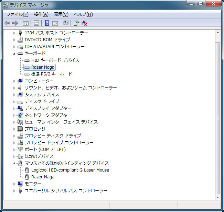Open the 操作(A) menu
Screen dimensions: 224x212
tap(41, 14)
